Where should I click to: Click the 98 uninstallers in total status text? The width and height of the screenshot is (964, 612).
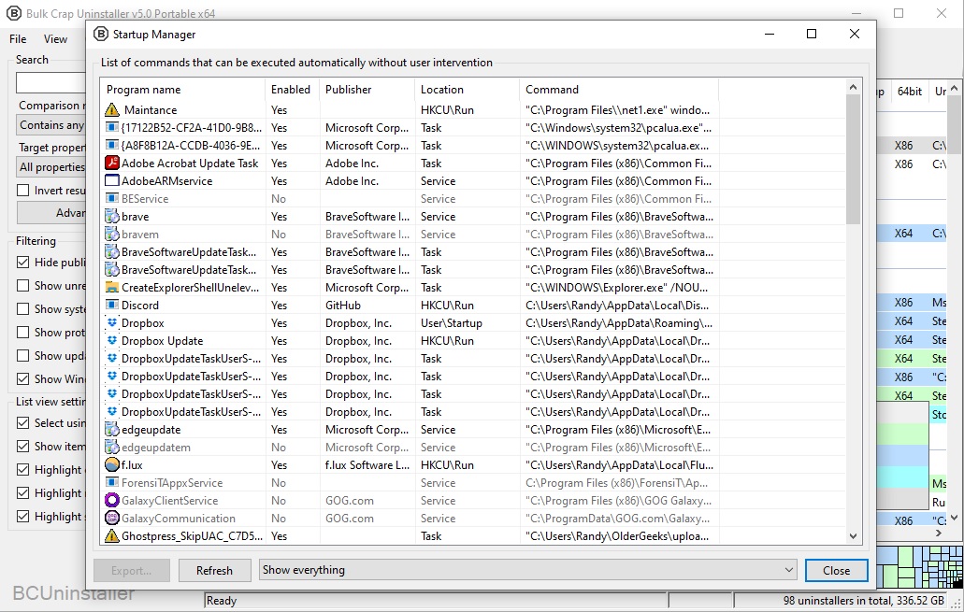tap(864, 601)
